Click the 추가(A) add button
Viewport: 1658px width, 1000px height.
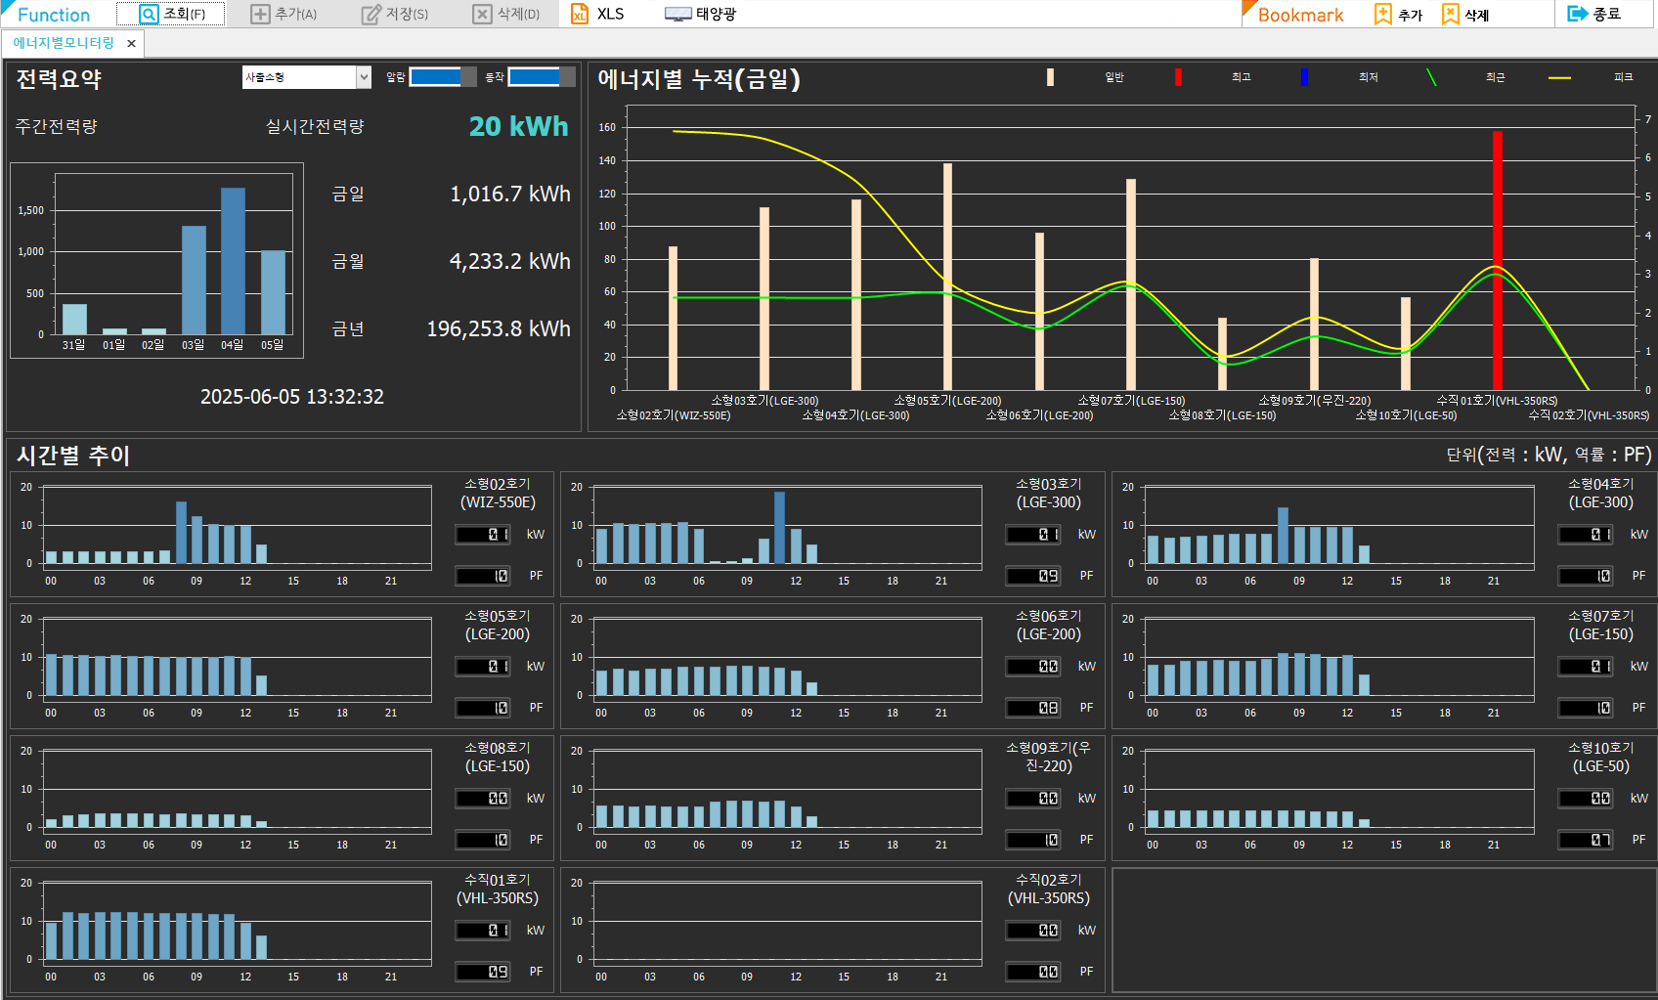[x=284, y=14]
